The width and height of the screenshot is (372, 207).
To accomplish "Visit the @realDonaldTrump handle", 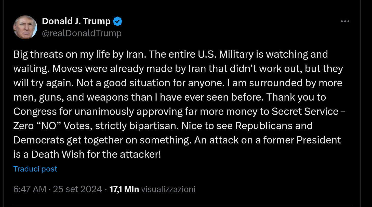I will point(81,33).
